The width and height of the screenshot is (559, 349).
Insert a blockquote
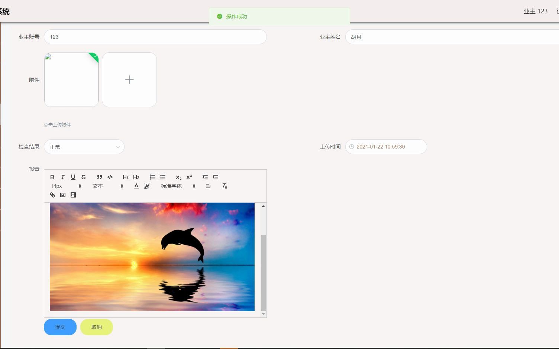click(99, 177)
